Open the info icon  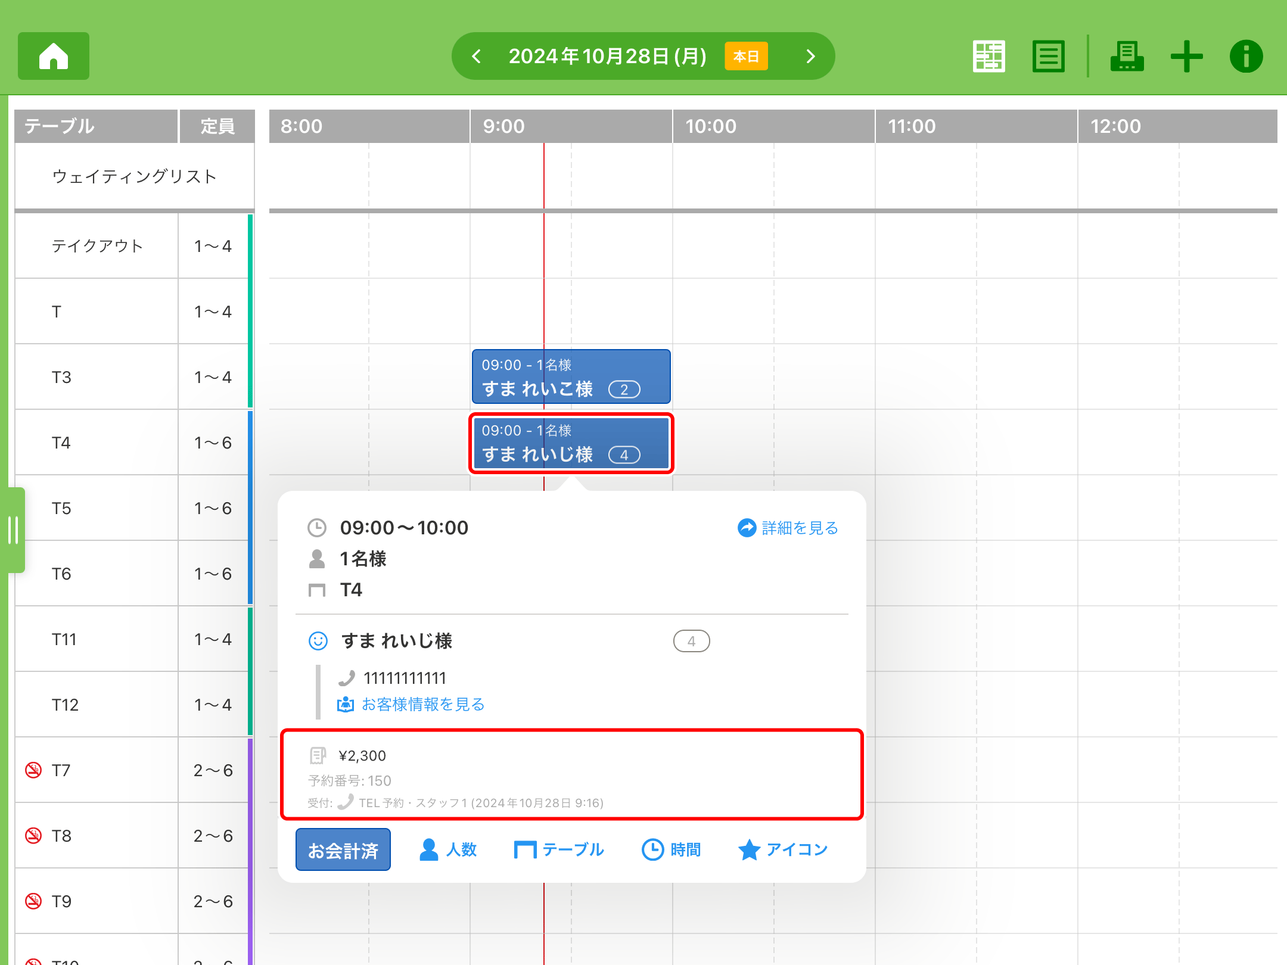point(1246,57)
